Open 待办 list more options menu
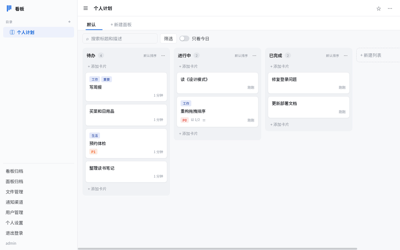Screen dimensions: 400x250 point(163,55)
